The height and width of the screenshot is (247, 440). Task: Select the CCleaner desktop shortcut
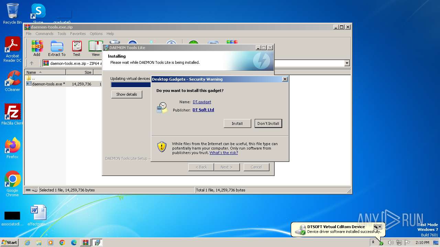[x=12, y=81]
